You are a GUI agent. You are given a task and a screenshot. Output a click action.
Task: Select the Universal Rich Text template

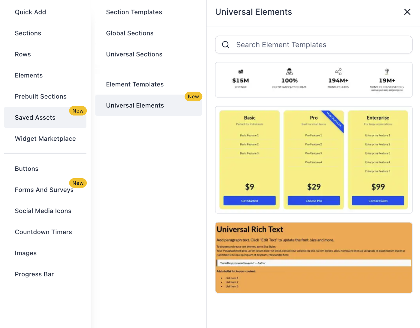tap(313, 257)
